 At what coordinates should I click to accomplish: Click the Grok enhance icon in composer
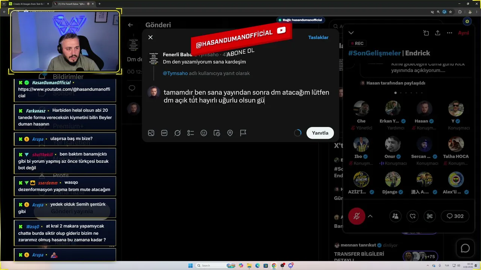coord(177,133)
